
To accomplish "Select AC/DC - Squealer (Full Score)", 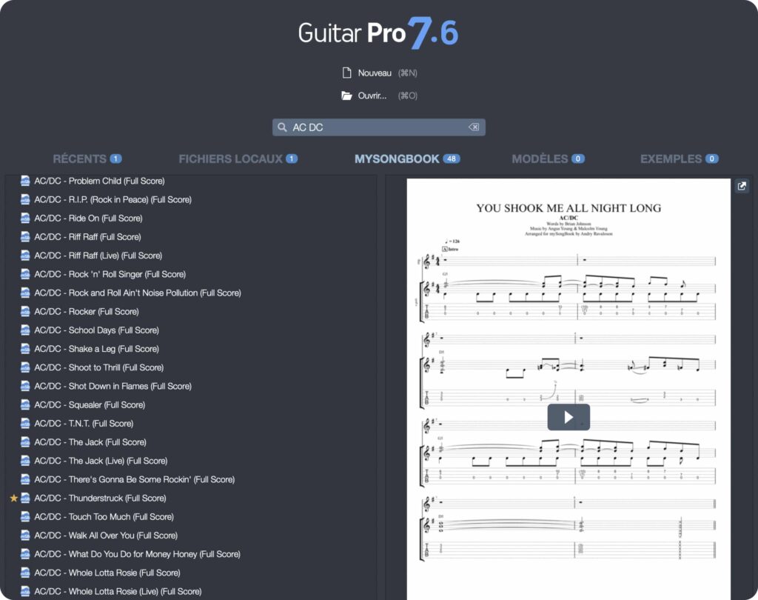I will pos(90,404).
